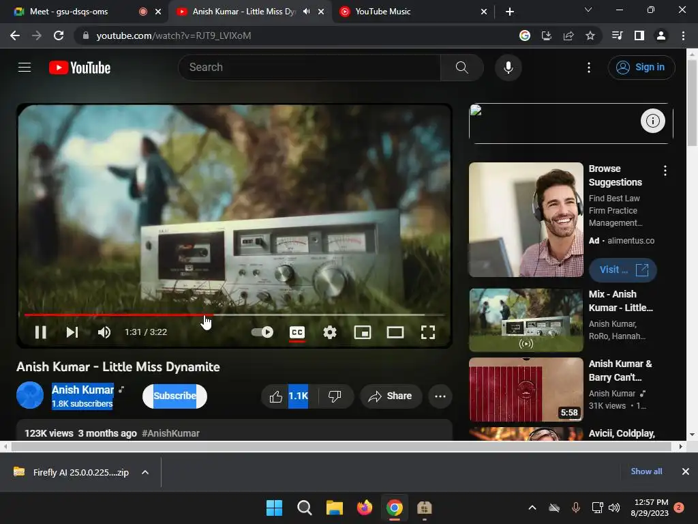698x524 pixels.
Task: Open the Anish Kumar channel name link
Action: tap(82, 390)
